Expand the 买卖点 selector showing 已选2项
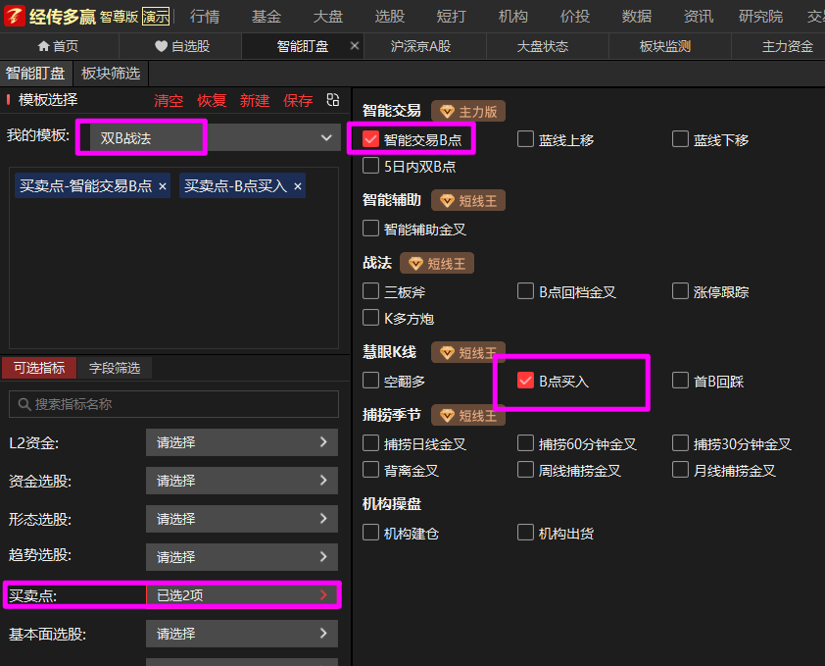825x666 pixels. [x=242, y=595]
